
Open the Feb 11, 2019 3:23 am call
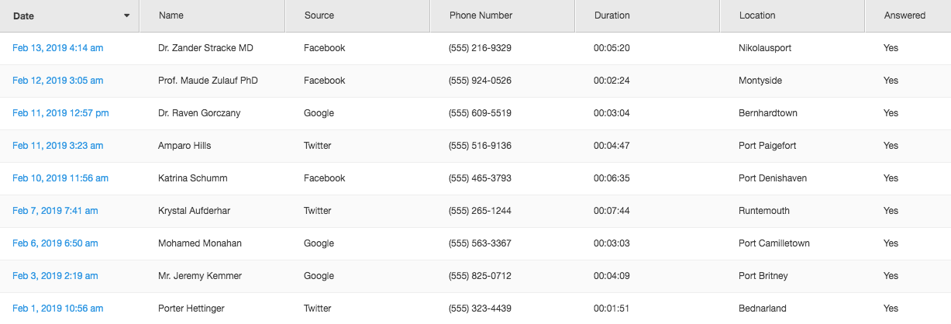click(57, 146)
